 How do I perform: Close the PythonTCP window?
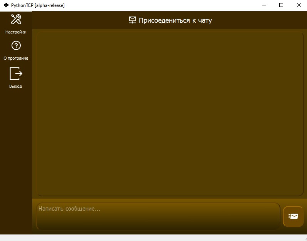coord(299,5)
